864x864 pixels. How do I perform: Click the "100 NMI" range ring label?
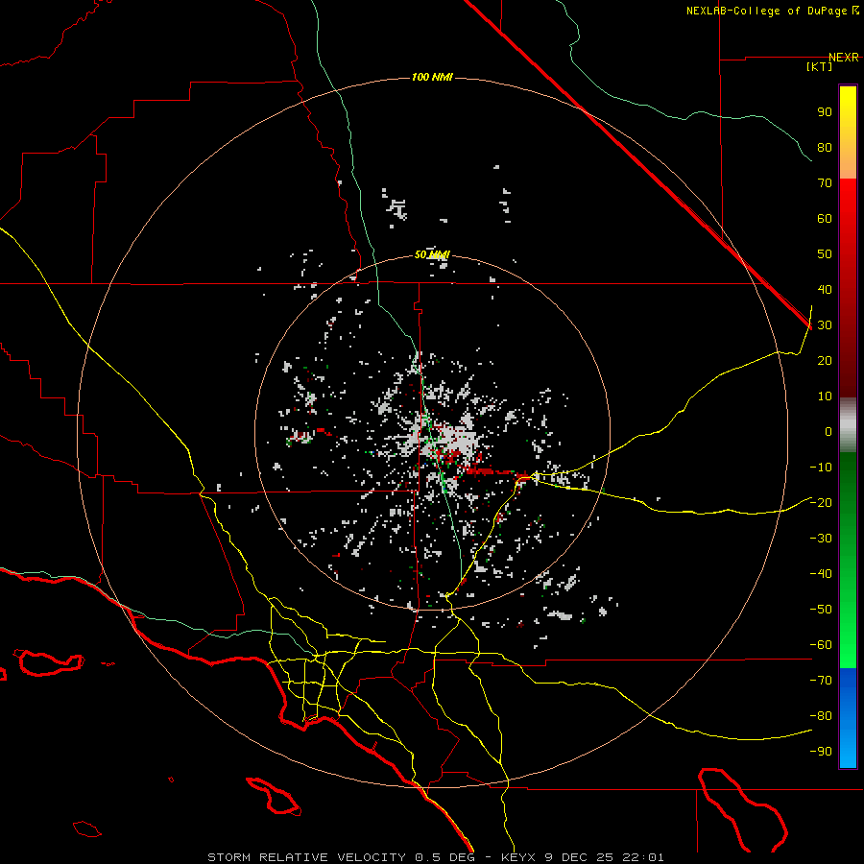(433, 77)
